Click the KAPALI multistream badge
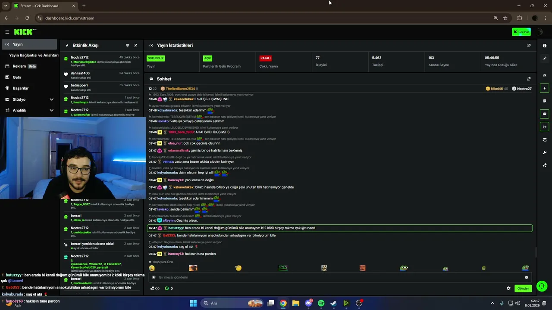 point(265,58)
